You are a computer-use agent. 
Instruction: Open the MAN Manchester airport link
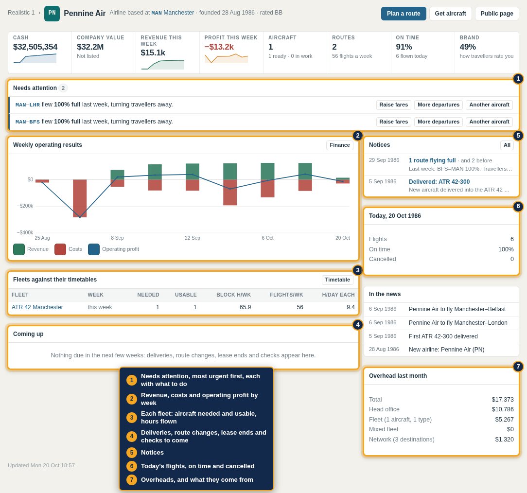click(x=173, y=13)
